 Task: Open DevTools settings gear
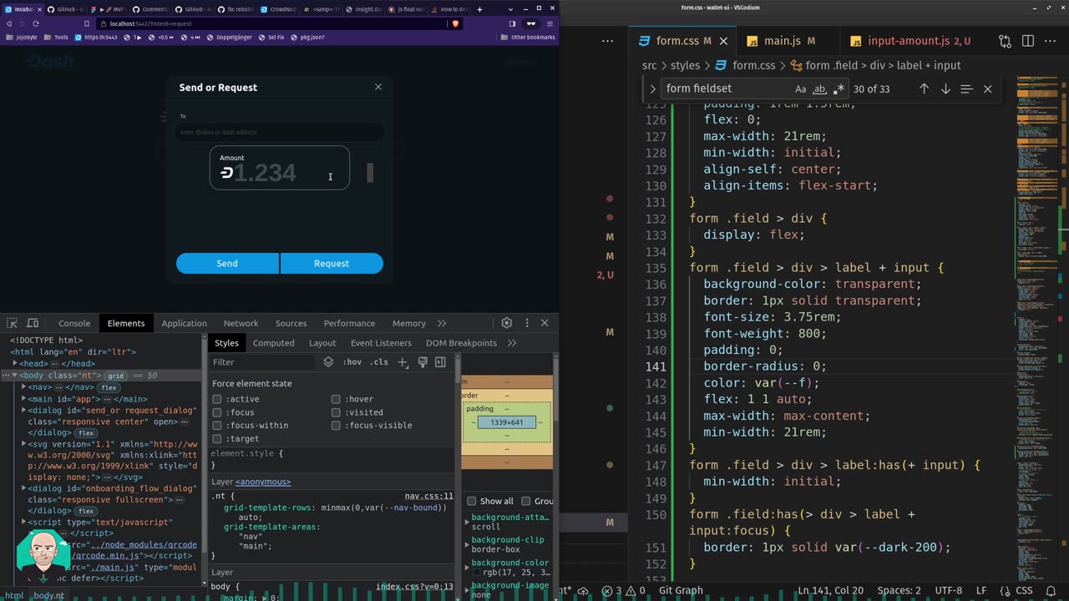pyautogui.click(x=506, y=323)
